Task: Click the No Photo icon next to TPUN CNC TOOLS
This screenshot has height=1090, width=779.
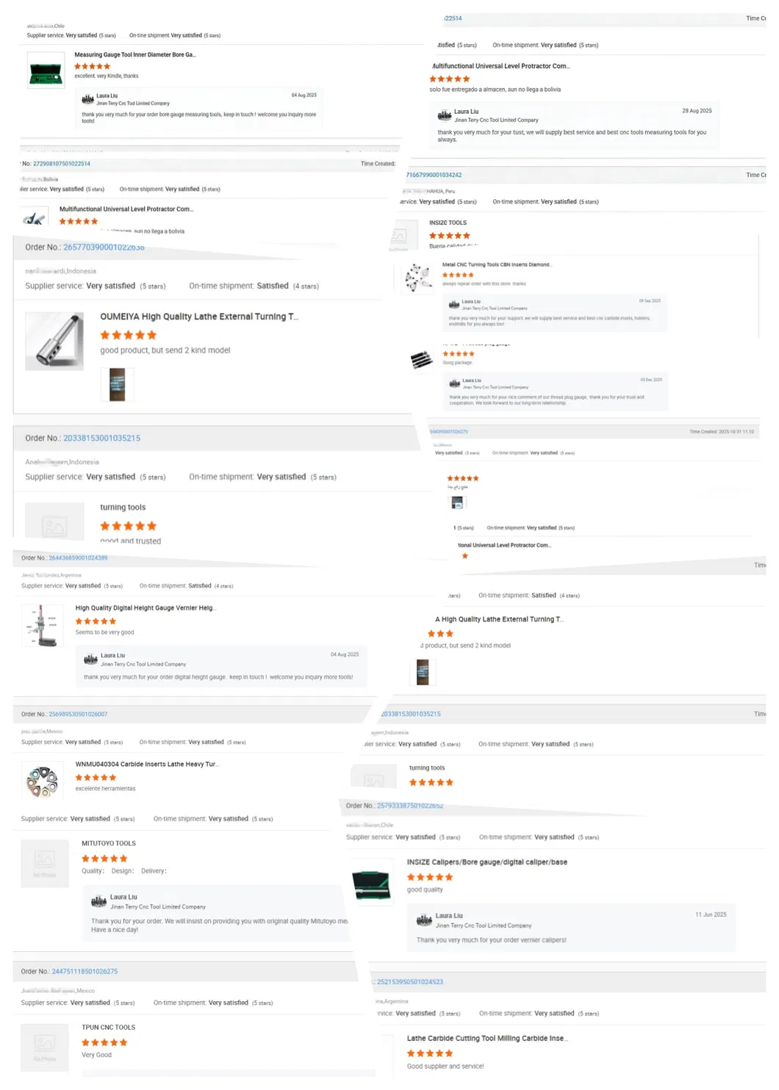Action: pyautogui.click(x=44, y=1047)
